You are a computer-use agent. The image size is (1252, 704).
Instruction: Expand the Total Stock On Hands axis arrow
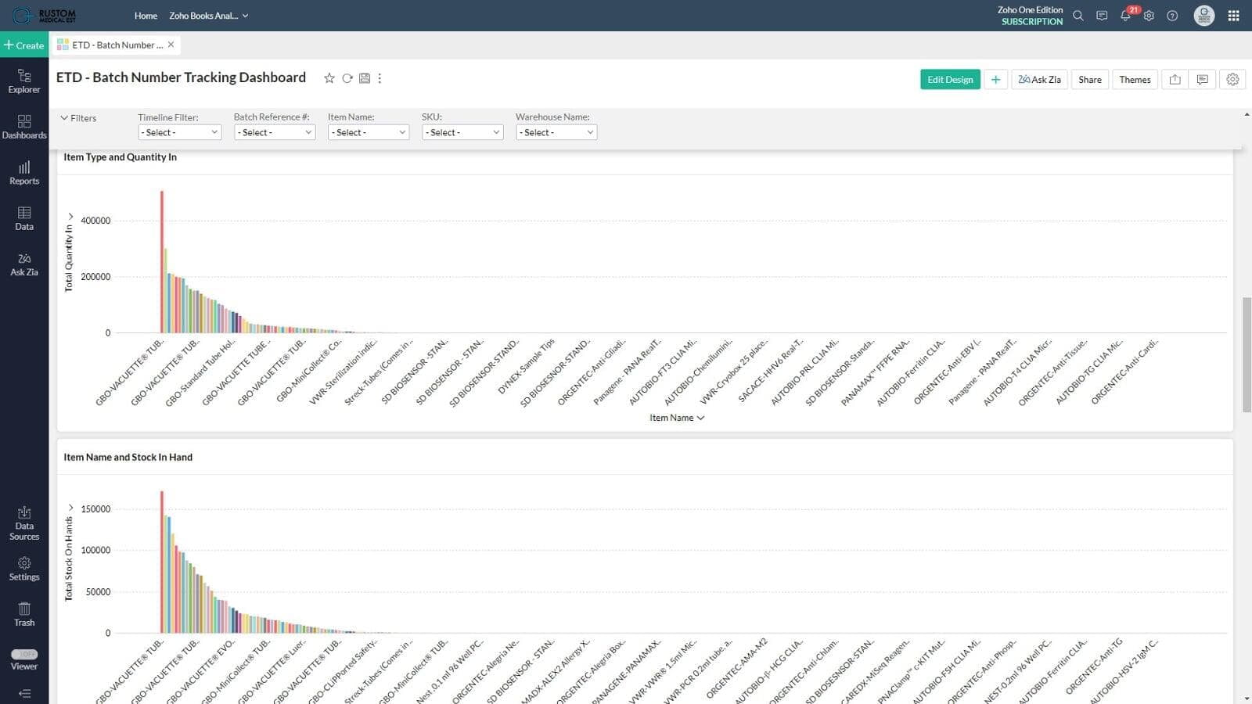click(70, 508)
